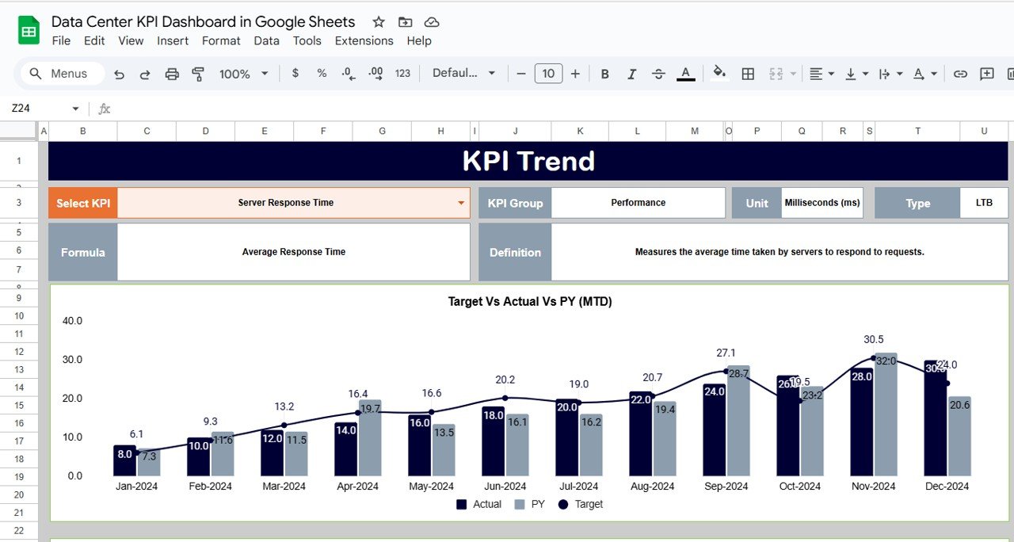Insert a link using the link icon
The image size is (1014, 542).
point(959,73)
